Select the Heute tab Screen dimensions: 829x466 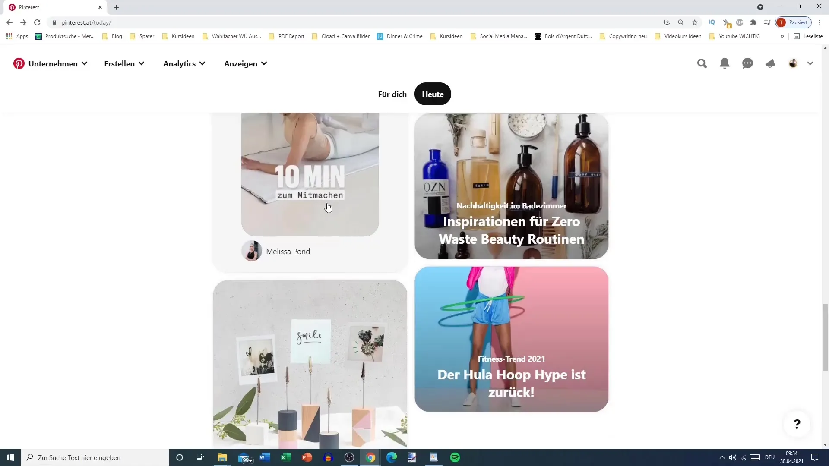coord(433,94)
